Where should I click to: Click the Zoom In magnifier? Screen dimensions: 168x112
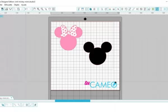coord(38,9)
